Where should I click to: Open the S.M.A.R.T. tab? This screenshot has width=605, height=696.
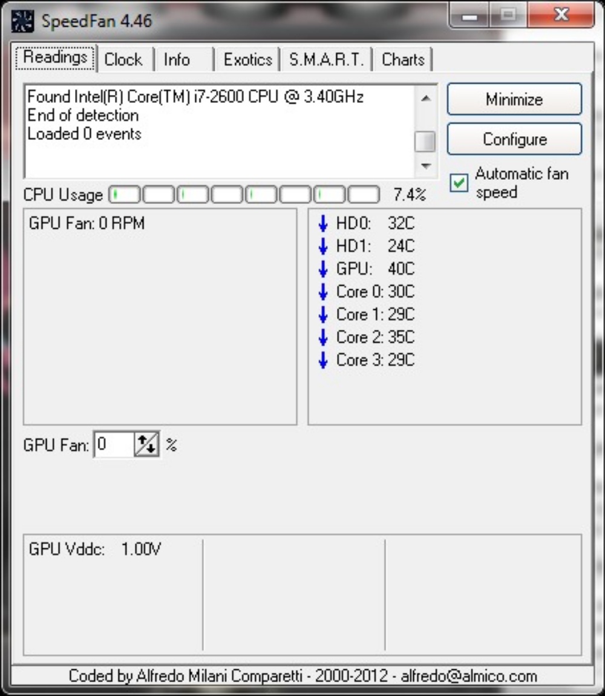click(326, 60)
